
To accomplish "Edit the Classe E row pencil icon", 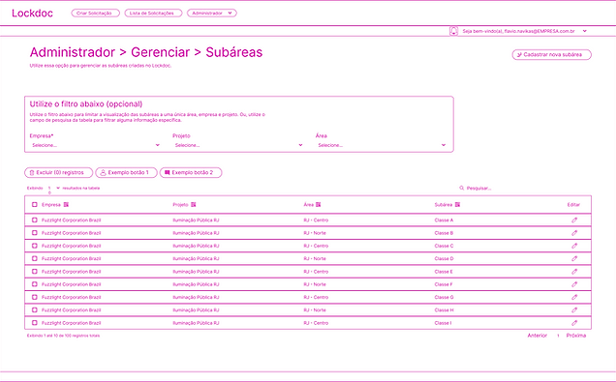I will pyautogui.click(x=574, y=272).
